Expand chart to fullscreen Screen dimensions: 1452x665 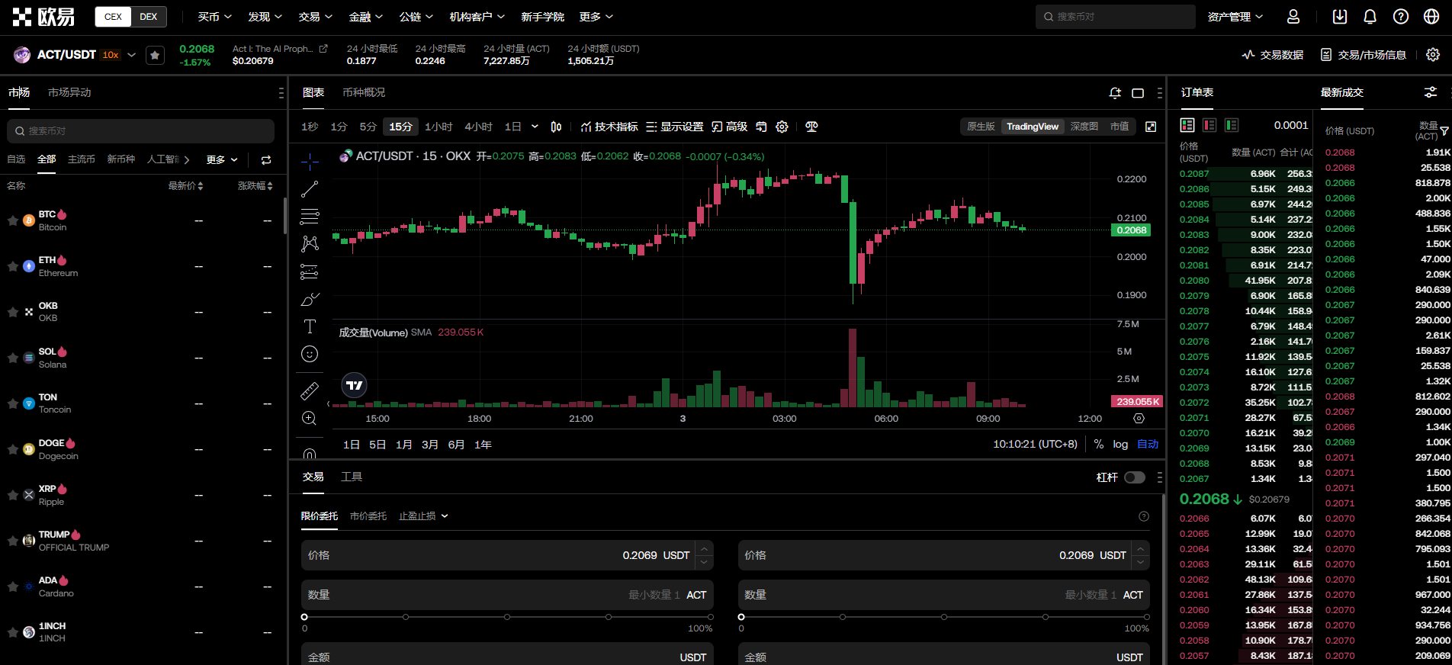(x=1151, y=127)
